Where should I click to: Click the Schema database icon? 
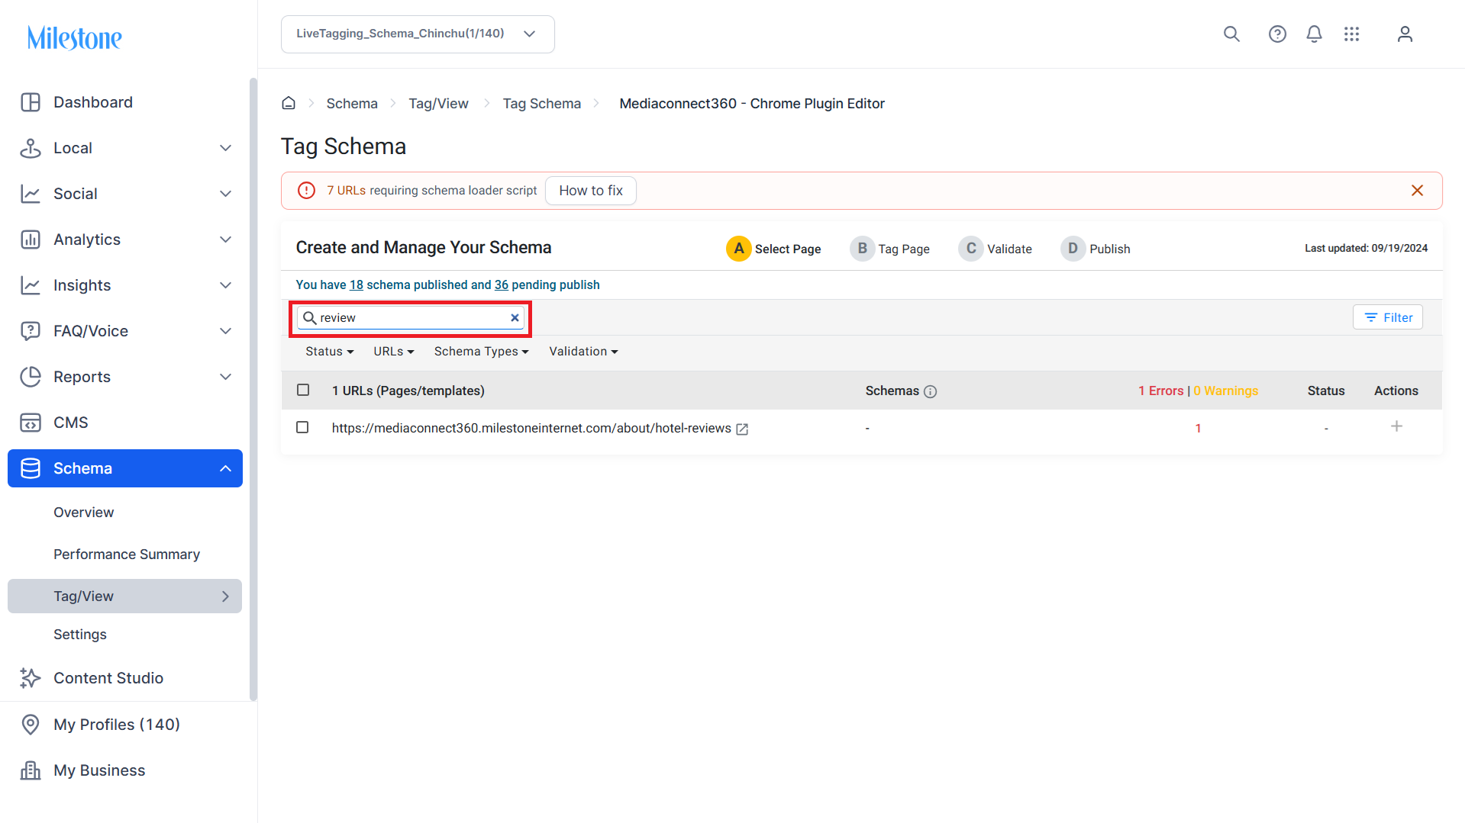click(31, 468)
